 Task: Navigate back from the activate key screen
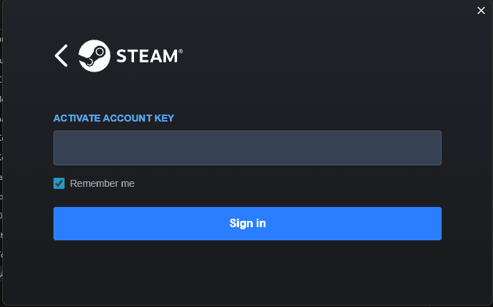tap(61, 56)
